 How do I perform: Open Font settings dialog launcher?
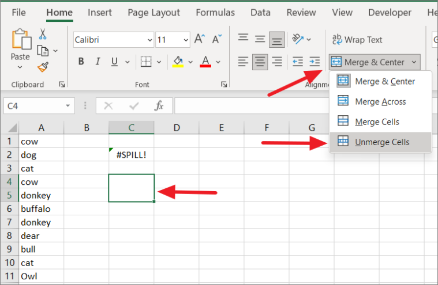click(224, 84)
